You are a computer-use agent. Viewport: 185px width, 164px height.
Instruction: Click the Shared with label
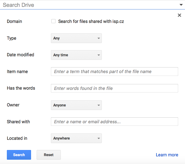(x=18, y=122)
